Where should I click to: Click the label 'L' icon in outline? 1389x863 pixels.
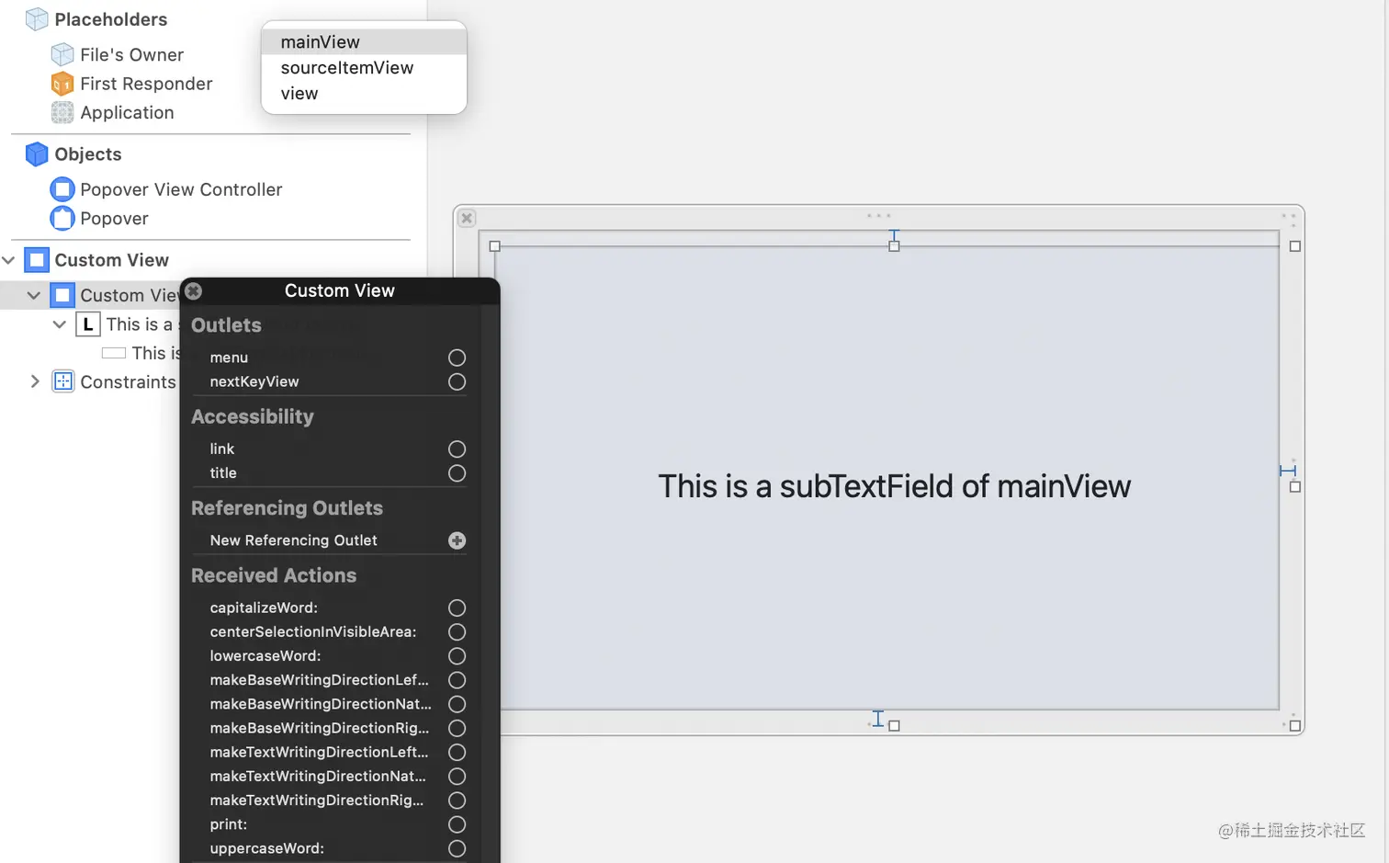pos(88,324)
